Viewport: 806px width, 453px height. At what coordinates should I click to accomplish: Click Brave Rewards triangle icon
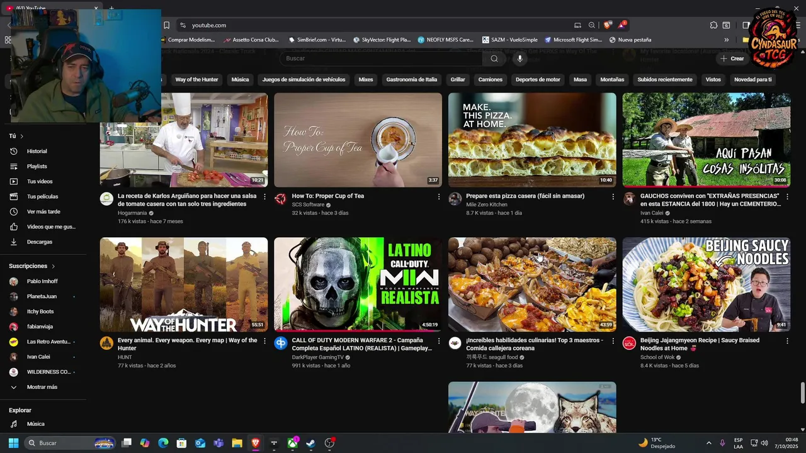pos(622,25)
